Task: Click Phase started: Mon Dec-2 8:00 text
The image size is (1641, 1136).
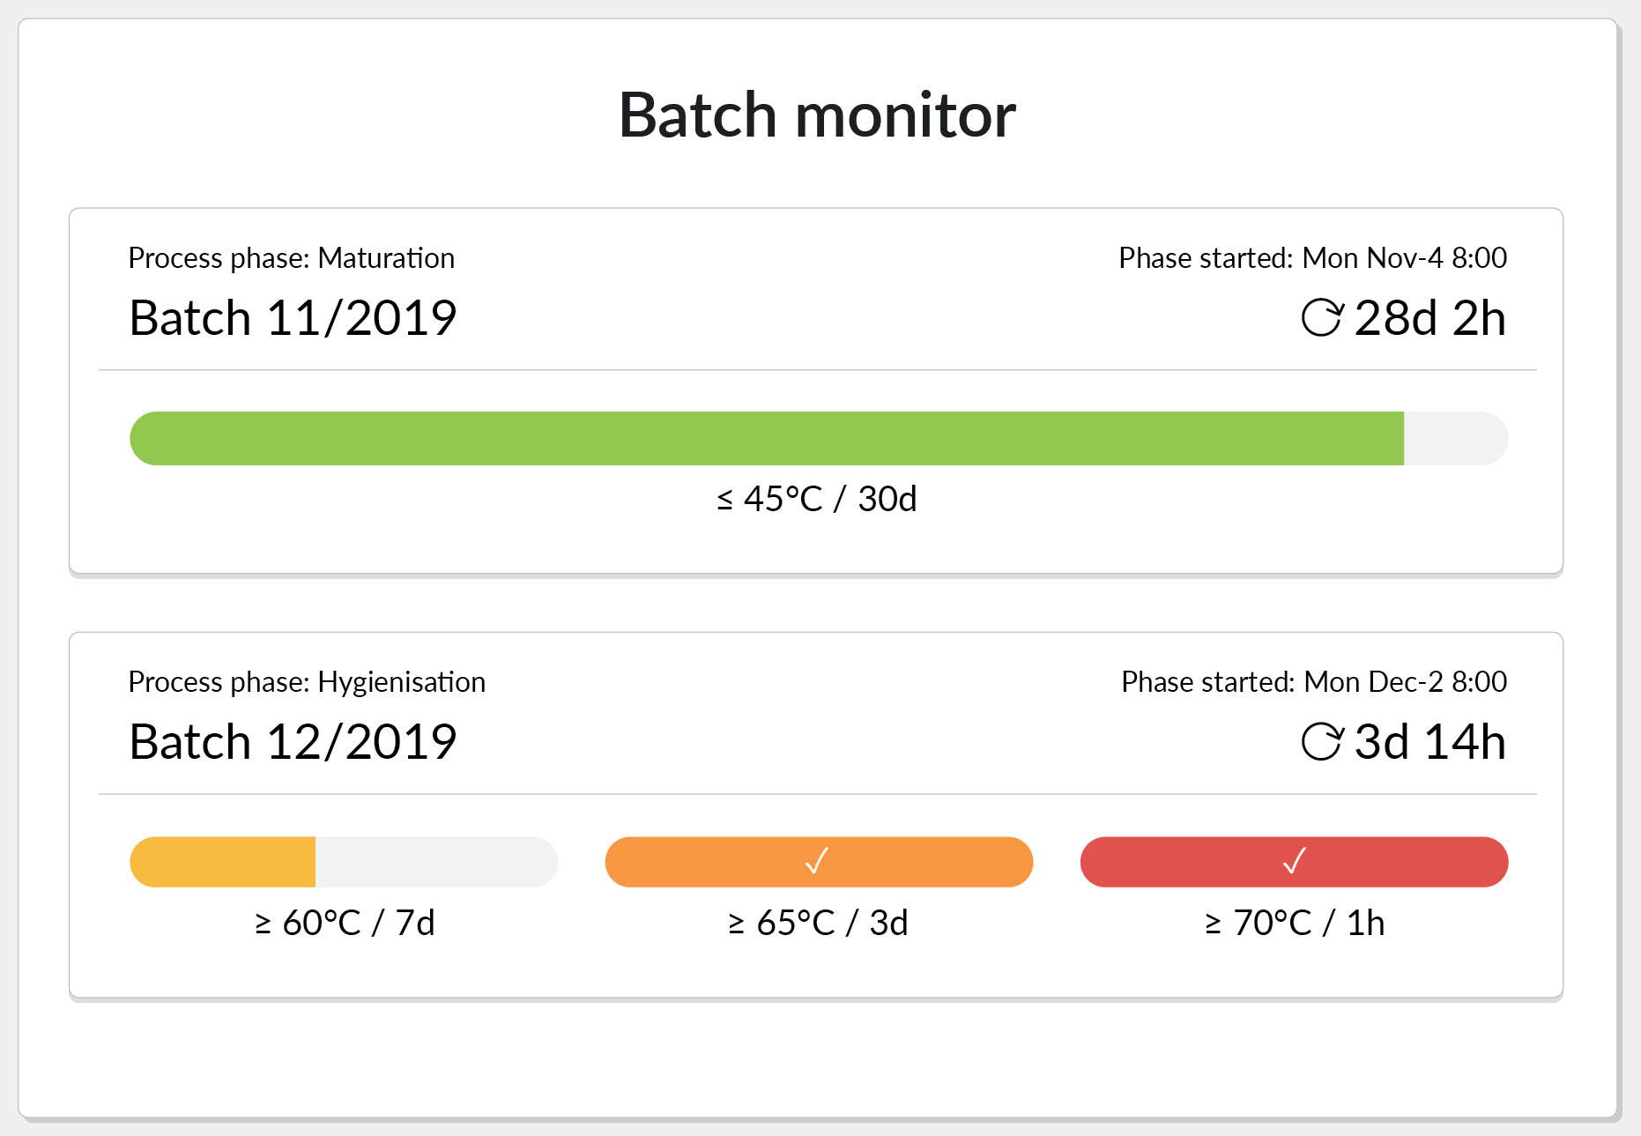Action: pos(1314,682)
